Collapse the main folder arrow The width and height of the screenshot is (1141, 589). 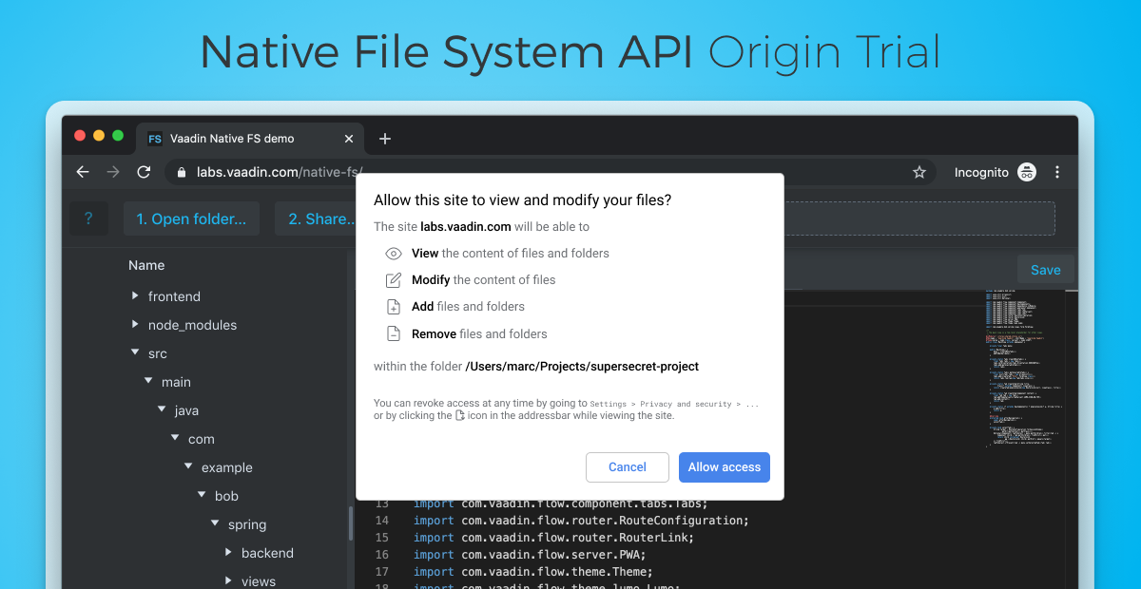coord(148,382)
